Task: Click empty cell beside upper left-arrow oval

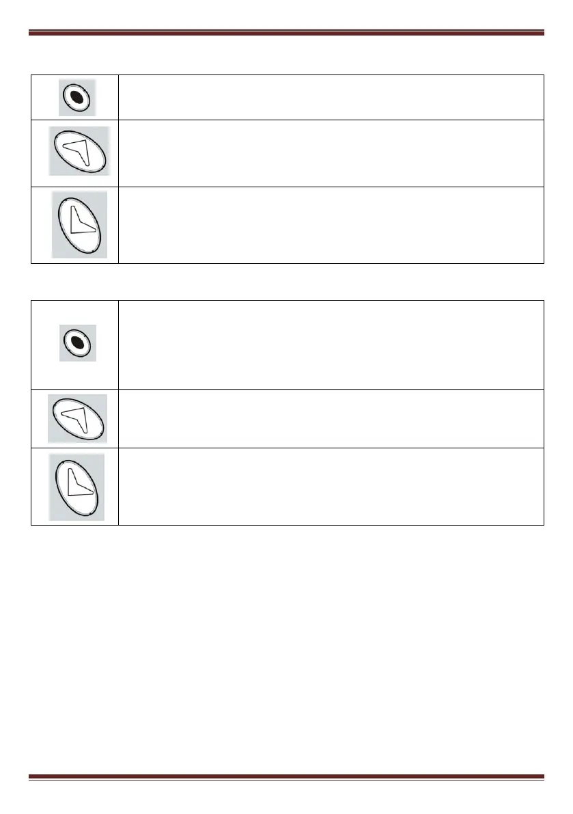Action: [331, 153]
